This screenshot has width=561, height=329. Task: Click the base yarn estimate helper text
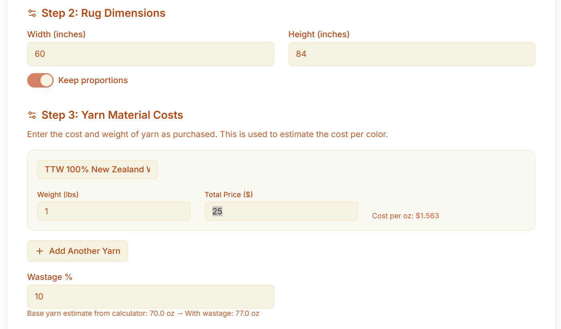tap(143, 313)
